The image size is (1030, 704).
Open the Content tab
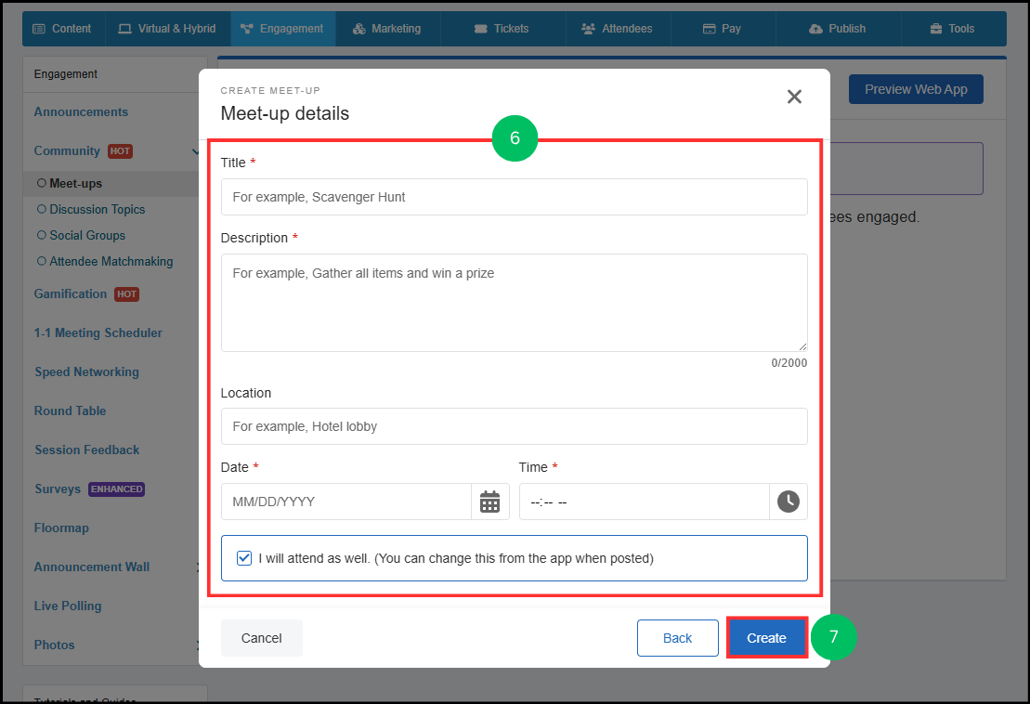[x=62, y=29]
